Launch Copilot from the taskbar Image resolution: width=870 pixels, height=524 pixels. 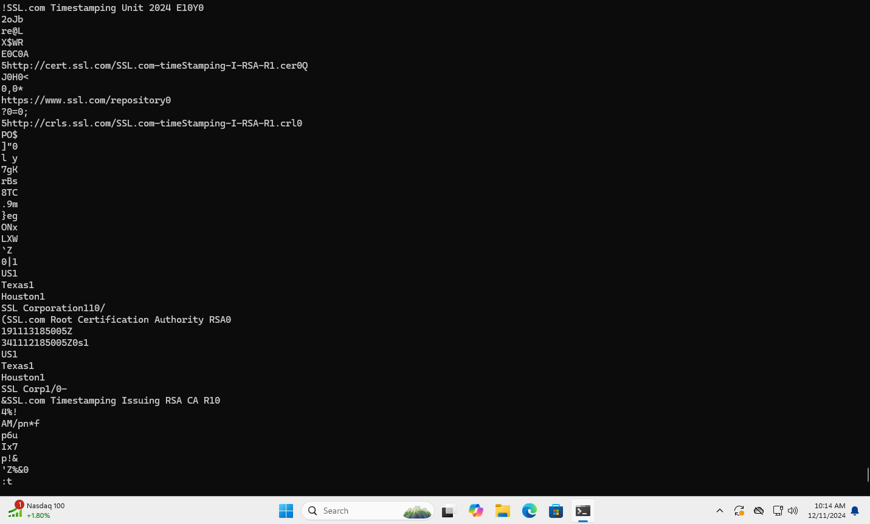[x=475, y=511]
